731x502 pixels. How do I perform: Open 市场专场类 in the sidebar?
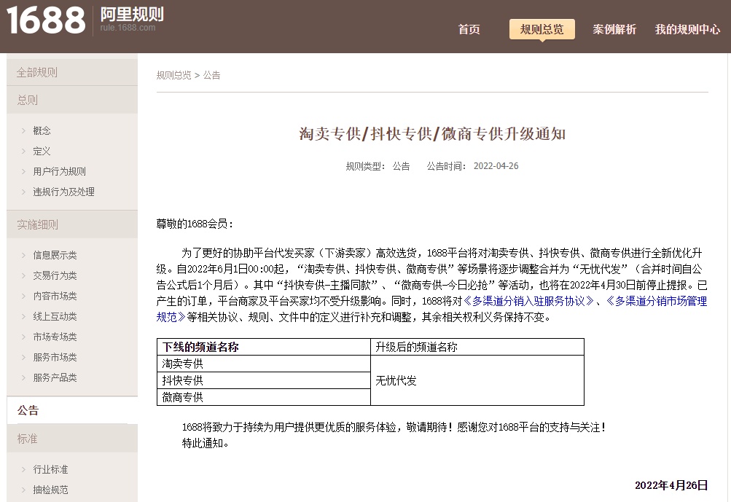coord(55,337)
